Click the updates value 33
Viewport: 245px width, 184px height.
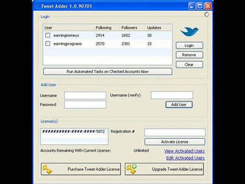pyautogui.click(x=150, y=44)
